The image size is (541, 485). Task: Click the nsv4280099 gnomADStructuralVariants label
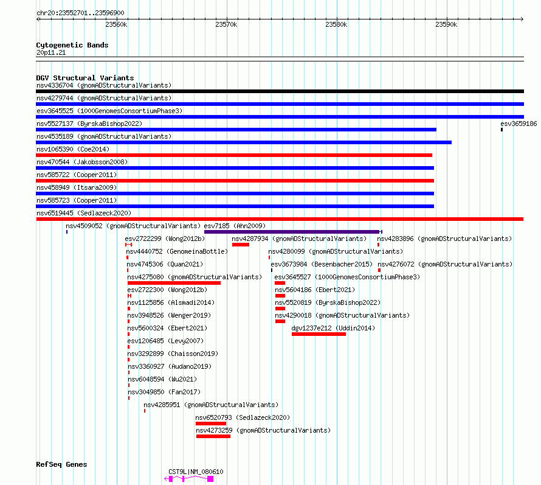(336, 251)
